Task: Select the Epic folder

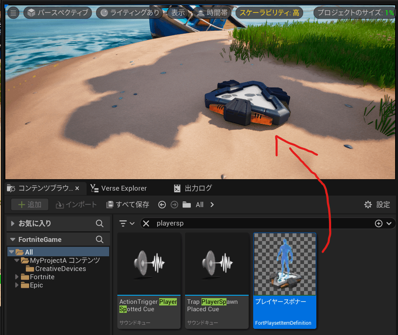Action: pos(32,285)
